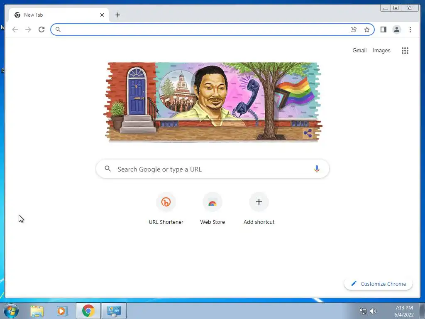
Task: Launch Windows Media Player from taskbar
Action: click(62, 311)
